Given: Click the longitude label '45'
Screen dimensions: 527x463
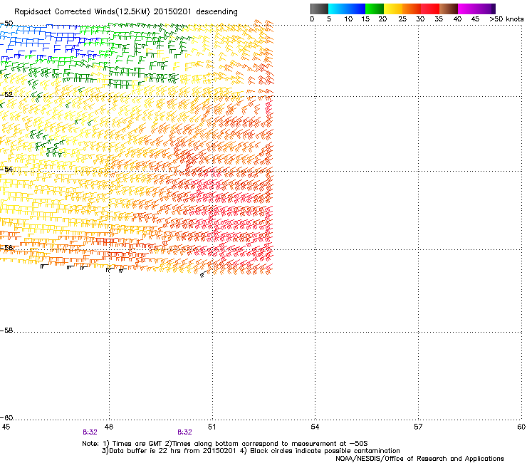Looking at the screenshot, I should [6, 427].
